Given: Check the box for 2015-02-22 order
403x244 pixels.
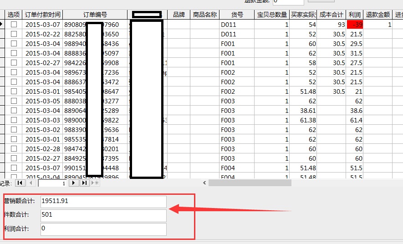Looking at the screenshot, I should (x=14, y=34).
